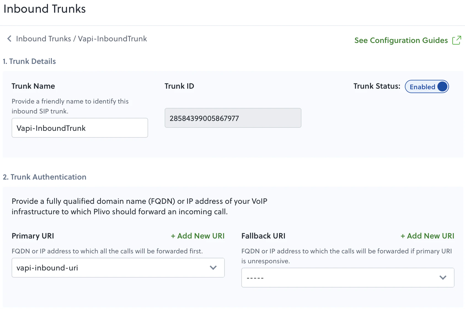
Task: Click the Vapi-InboundTrunk breadcrumb item
Action: (x=112, y=39)
